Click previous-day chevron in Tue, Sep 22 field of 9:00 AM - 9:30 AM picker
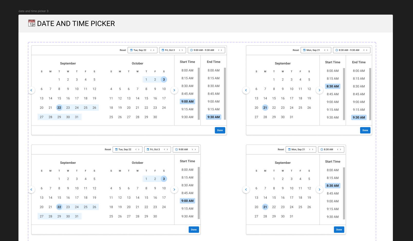 click(151, 50)
